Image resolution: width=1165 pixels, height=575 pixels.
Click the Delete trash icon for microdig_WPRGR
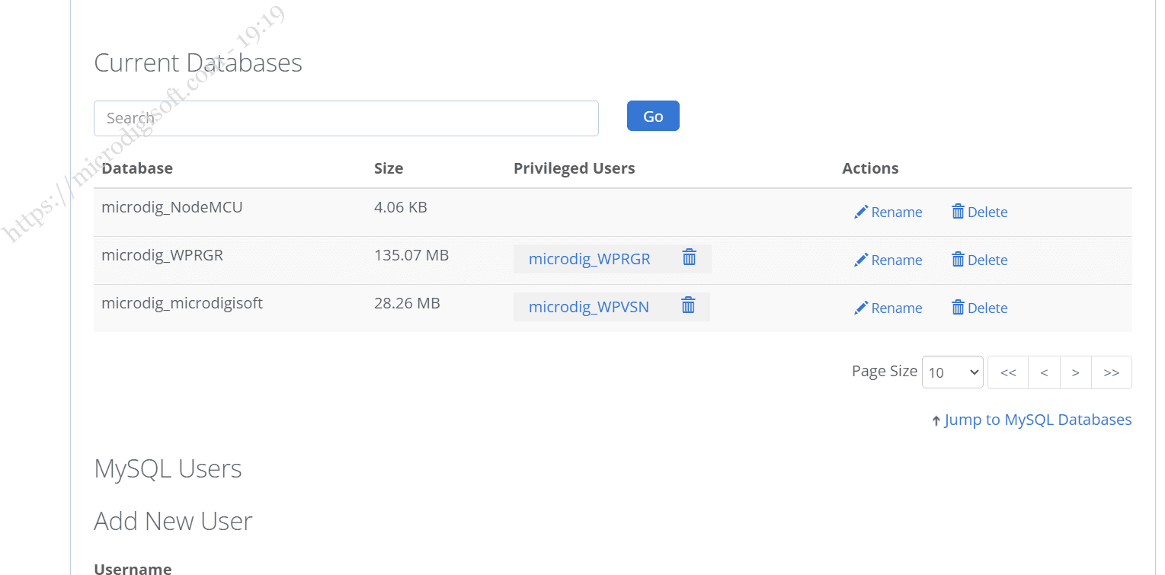coord(959,260)
